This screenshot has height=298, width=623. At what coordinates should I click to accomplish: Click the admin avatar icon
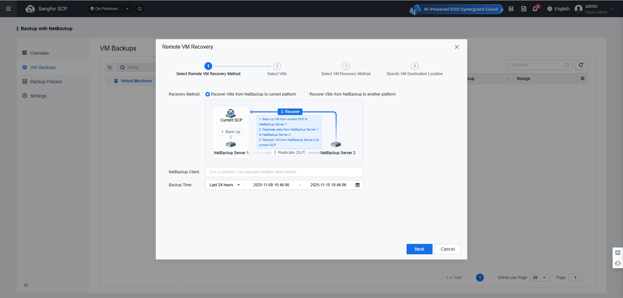pyautogui.click(x=579, y=9)
